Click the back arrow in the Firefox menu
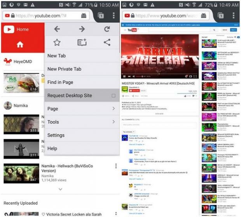 (57, 29)
